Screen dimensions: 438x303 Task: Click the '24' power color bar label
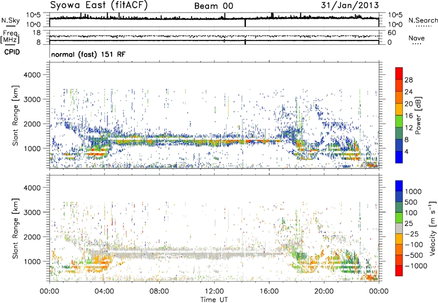pos(408,92)
